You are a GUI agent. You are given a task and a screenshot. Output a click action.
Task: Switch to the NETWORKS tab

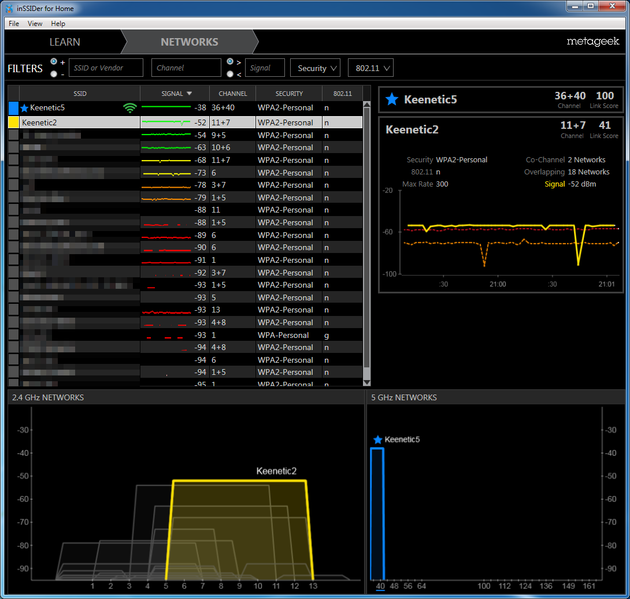pos(189,42)
